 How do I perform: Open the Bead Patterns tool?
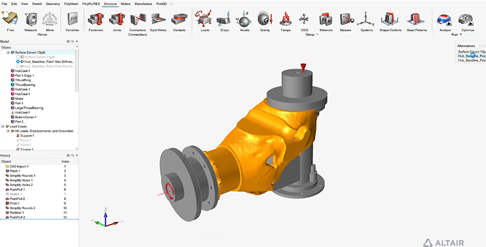[x=417, y=22]
